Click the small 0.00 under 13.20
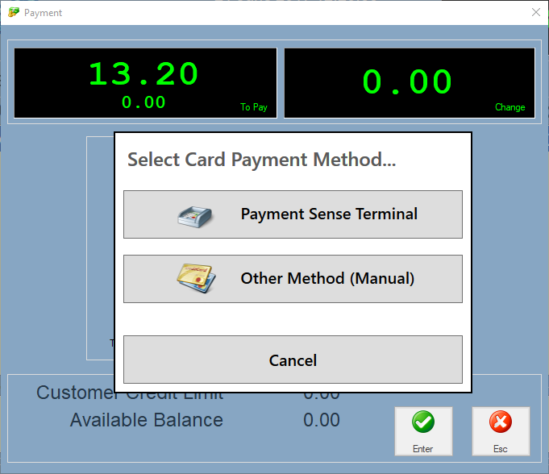Image resolution: width=549 pixels, height=474 pixels. (x=143, y=102)
